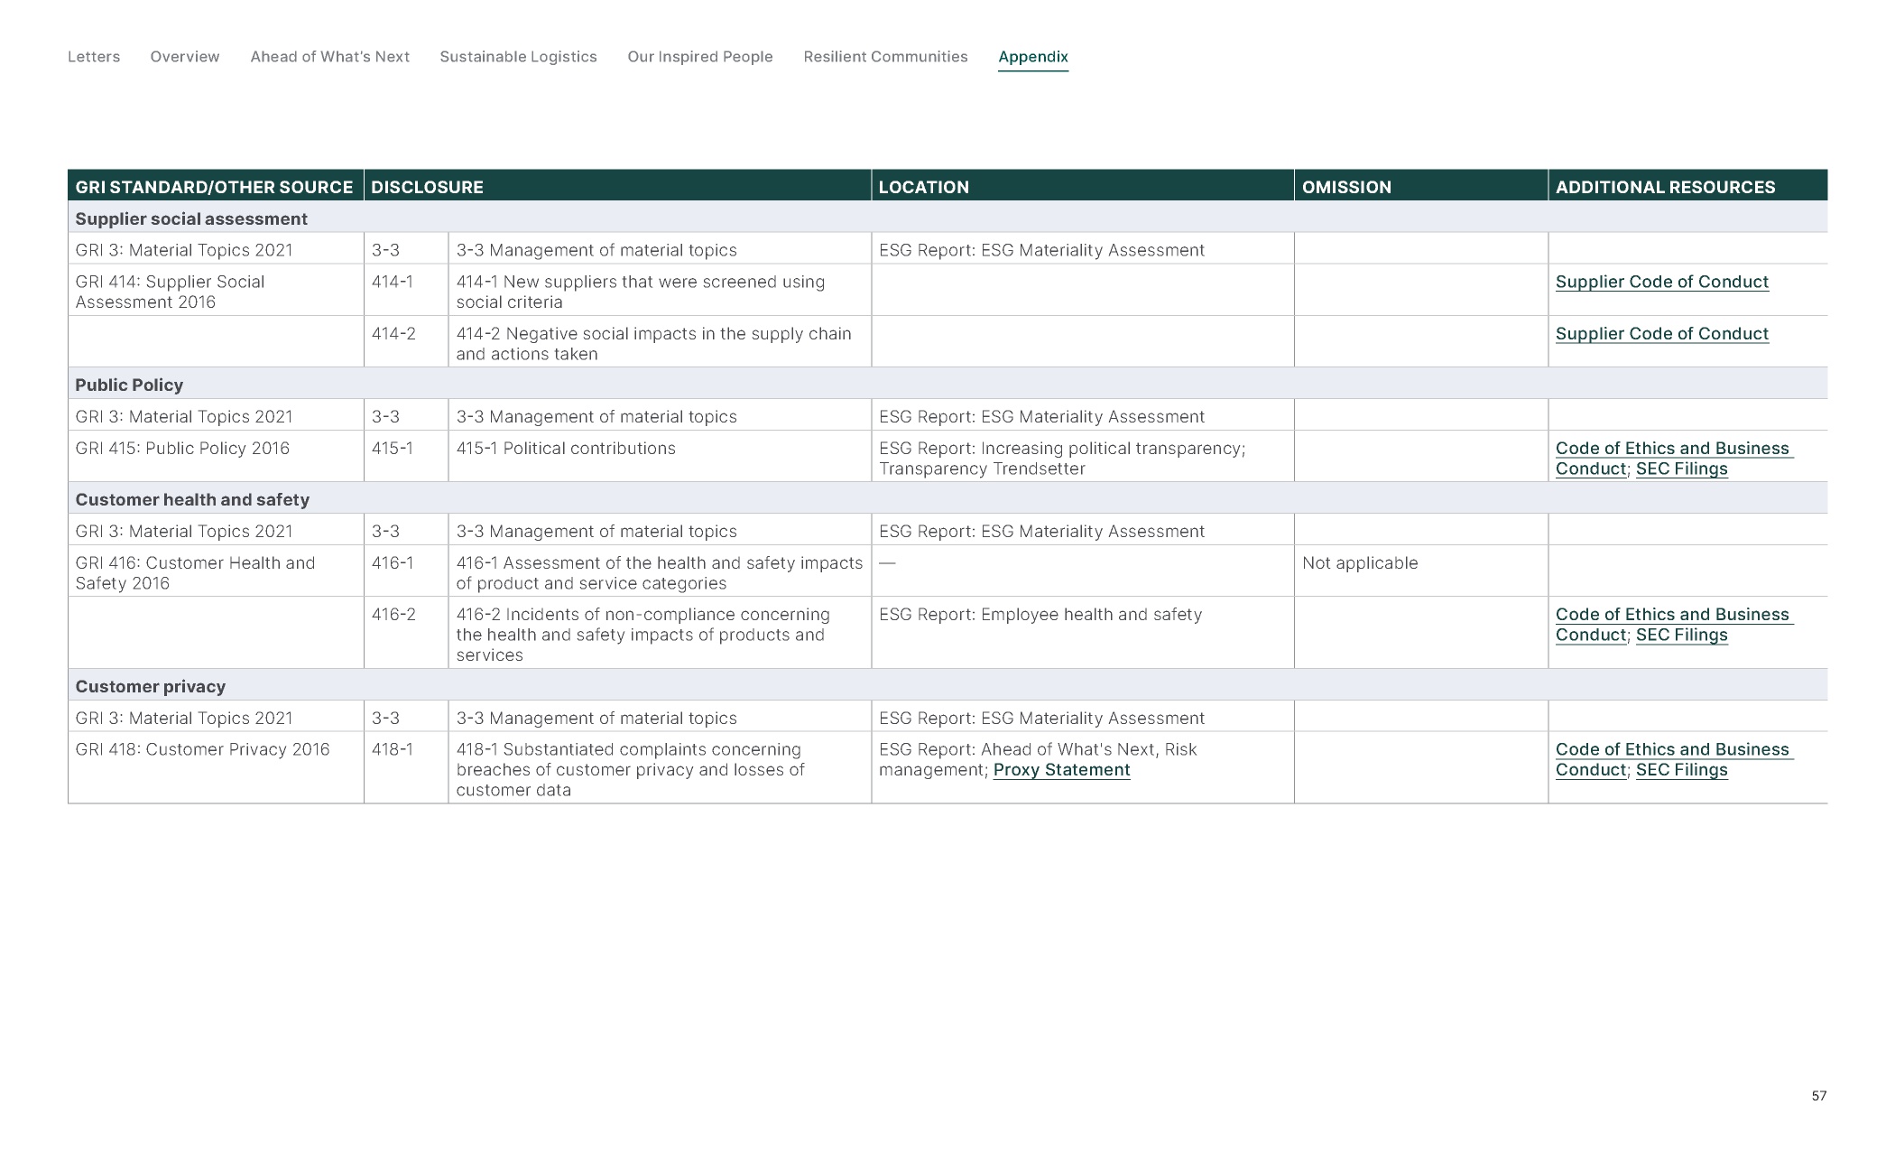
Task: Open Supplier Code of Conduct link in 414-2 row
Action: coord(1661,334)
